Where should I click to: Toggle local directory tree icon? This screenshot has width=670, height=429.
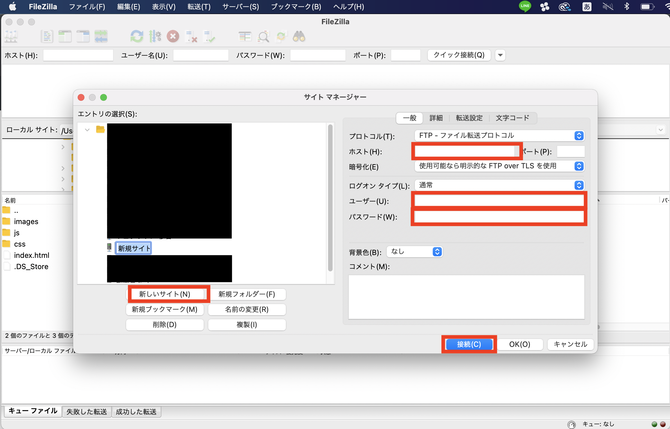click(65, 37)
